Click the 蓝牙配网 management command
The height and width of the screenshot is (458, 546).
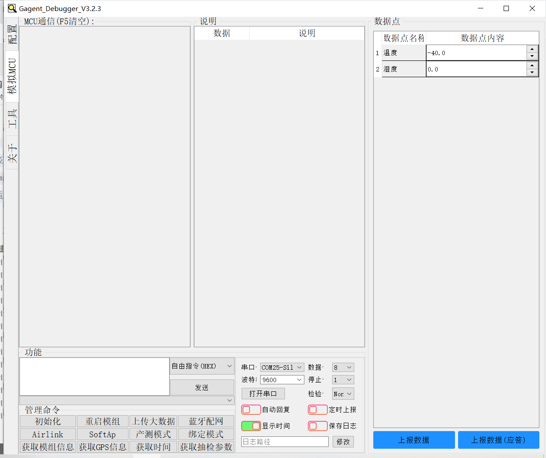pyautogui.click(x=206, y=421)
